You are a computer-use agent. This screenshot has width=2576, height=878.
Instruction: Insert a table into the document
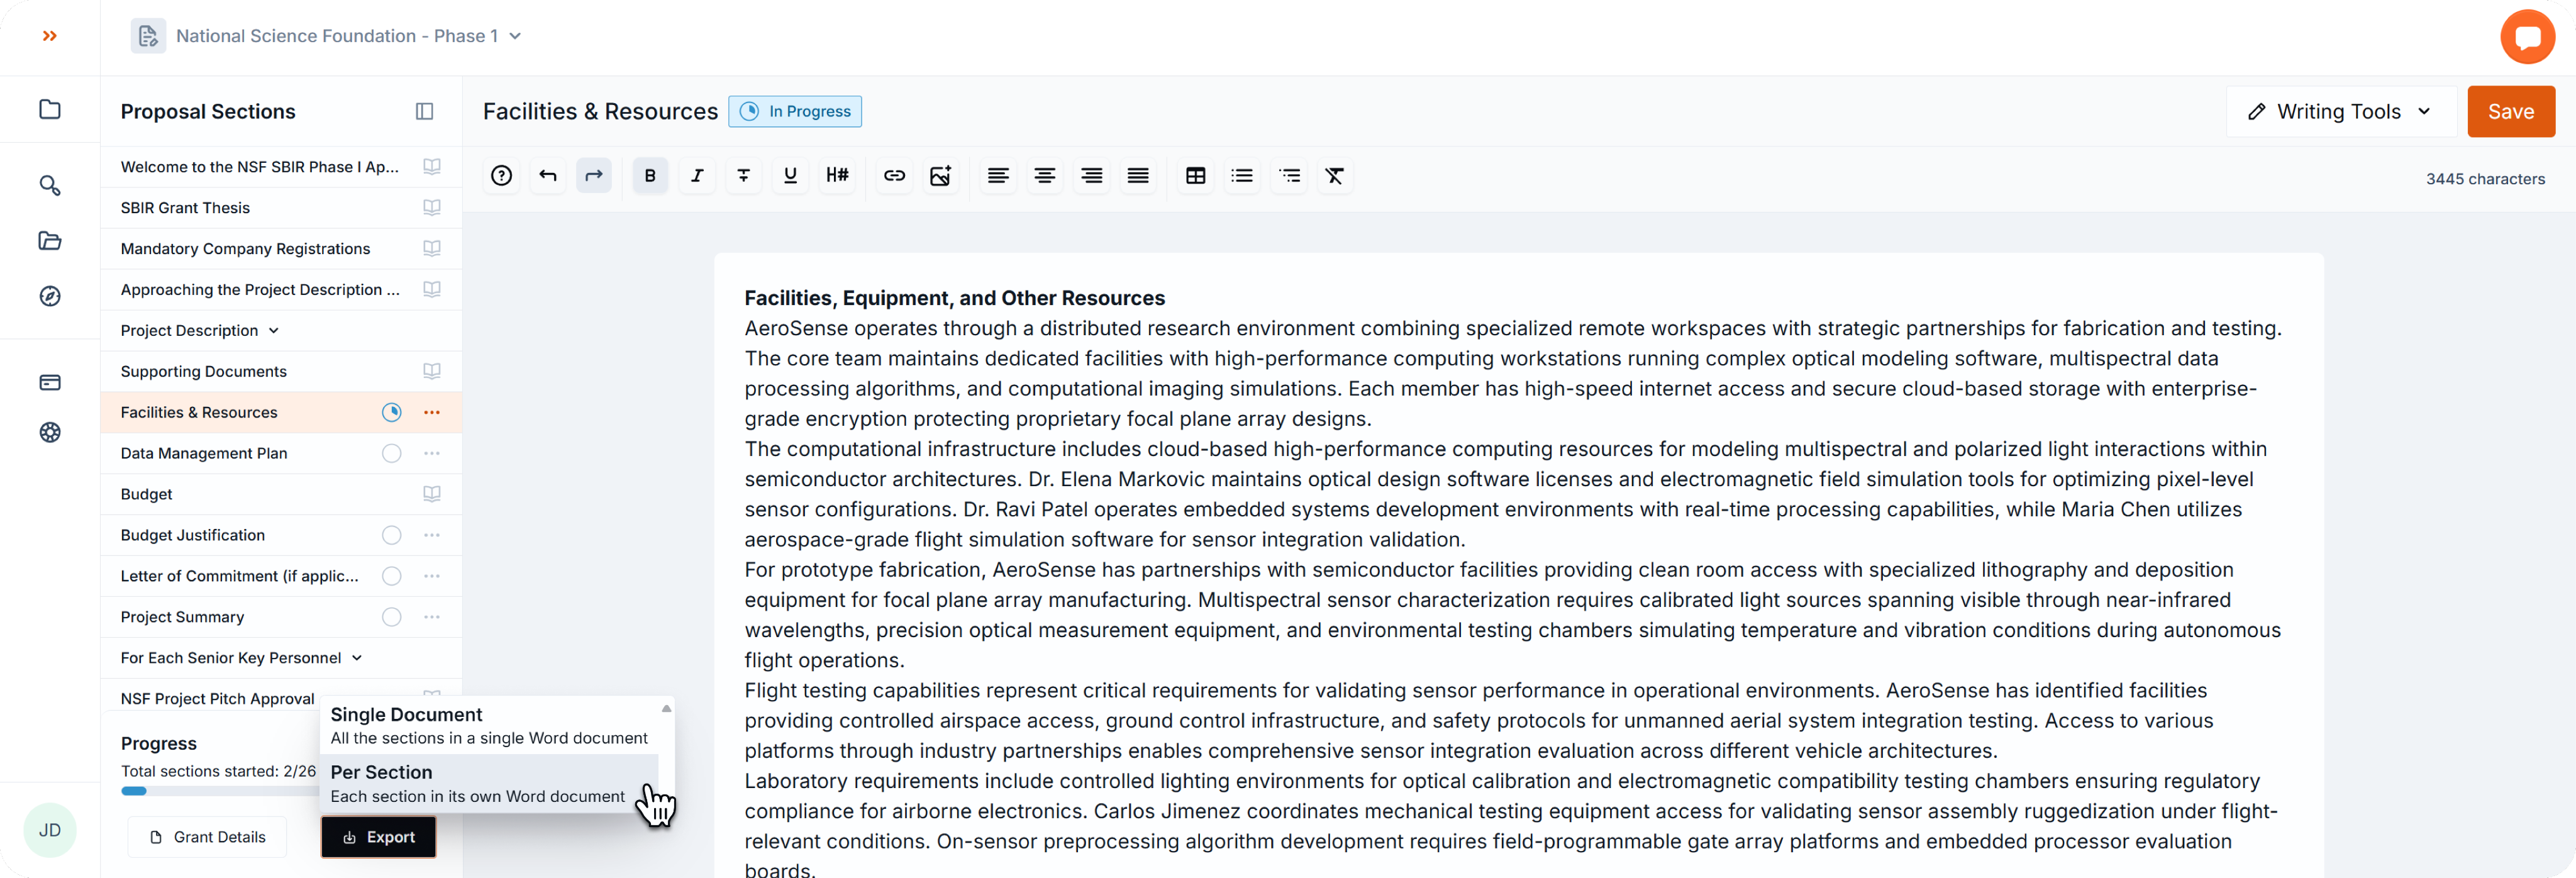(1195, 176)
